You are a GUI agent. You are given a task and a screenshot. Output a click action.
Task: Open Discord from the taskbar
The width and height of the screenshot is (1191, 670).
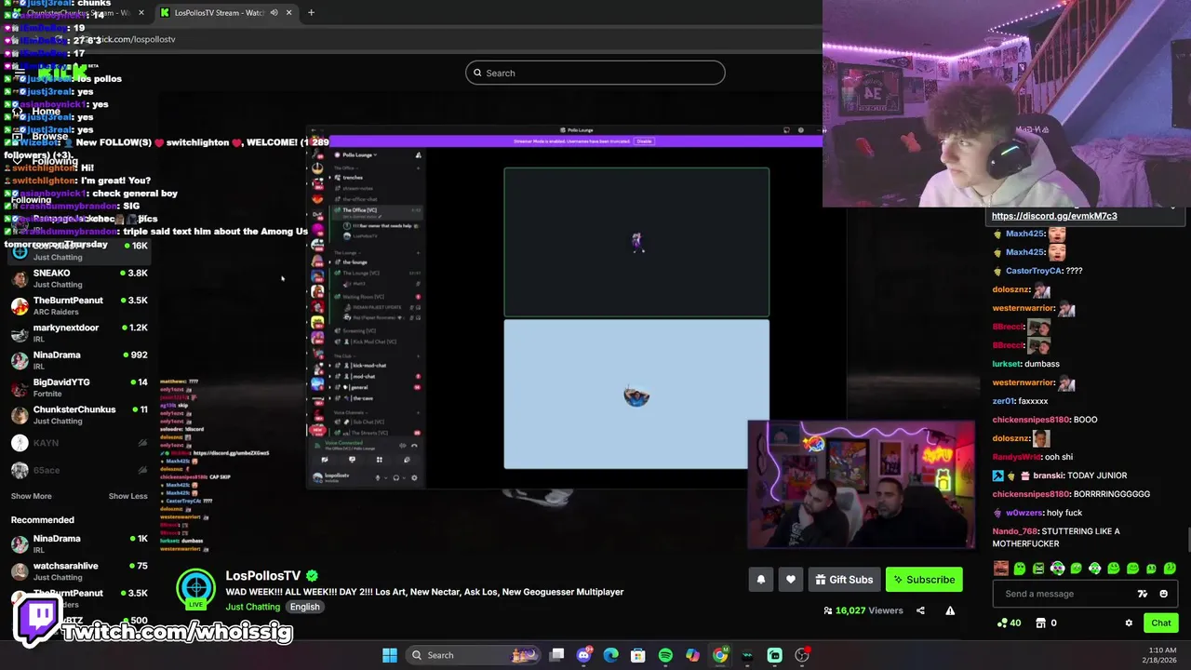(x=583, y=655)
